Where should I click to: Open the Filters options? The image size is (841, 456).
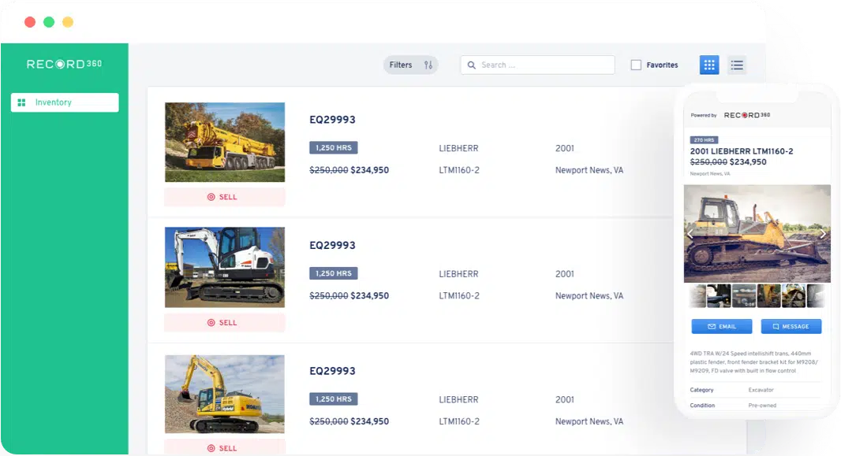[x=410, y=65]
